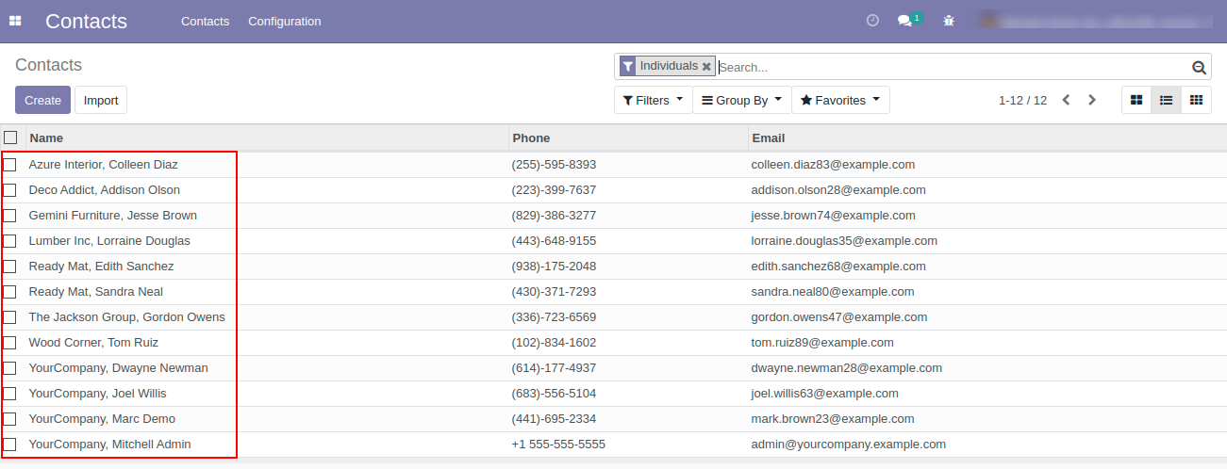
Task: Select the Wood Corner, Tom Ruiz checkbox
Action: [x=10, y=343]
